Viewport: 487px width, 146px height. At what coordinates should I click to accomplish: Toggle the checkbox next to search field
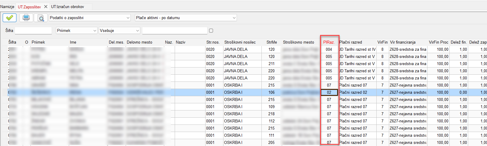pos(211,30)
